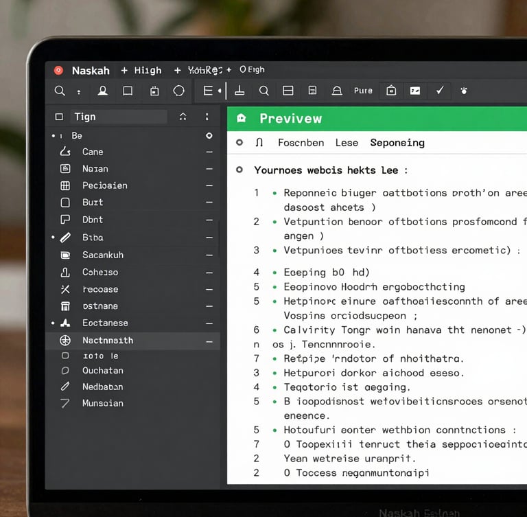Toggle the circle marker on the Be row
Viewport: 527px width, 517px height.
click(209, 135)
